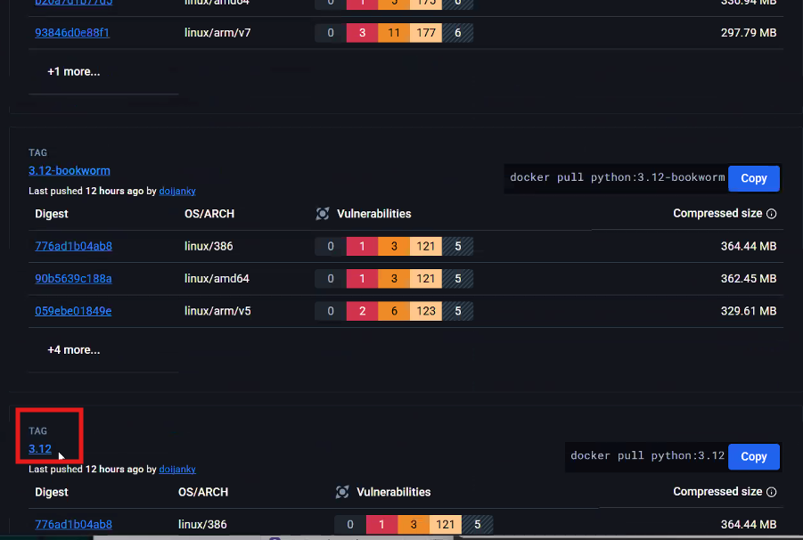Click the Digest column header of 3.12-bookworm table
This screenshot has width=803, height=540.
tap(52, 214)
